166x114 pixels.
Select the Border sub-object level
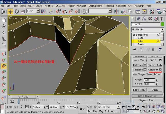tap(141, 44)
